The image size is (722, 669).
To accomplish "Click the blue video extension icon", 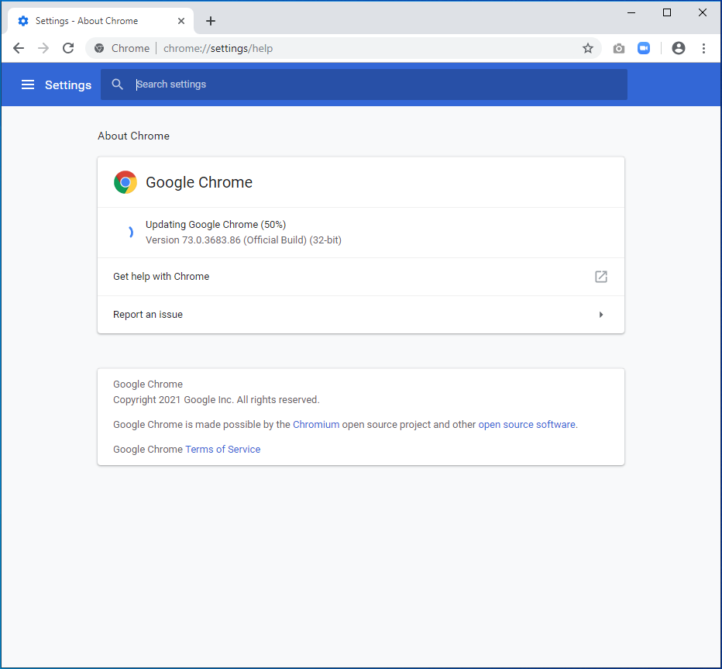I will click(644, 48).
